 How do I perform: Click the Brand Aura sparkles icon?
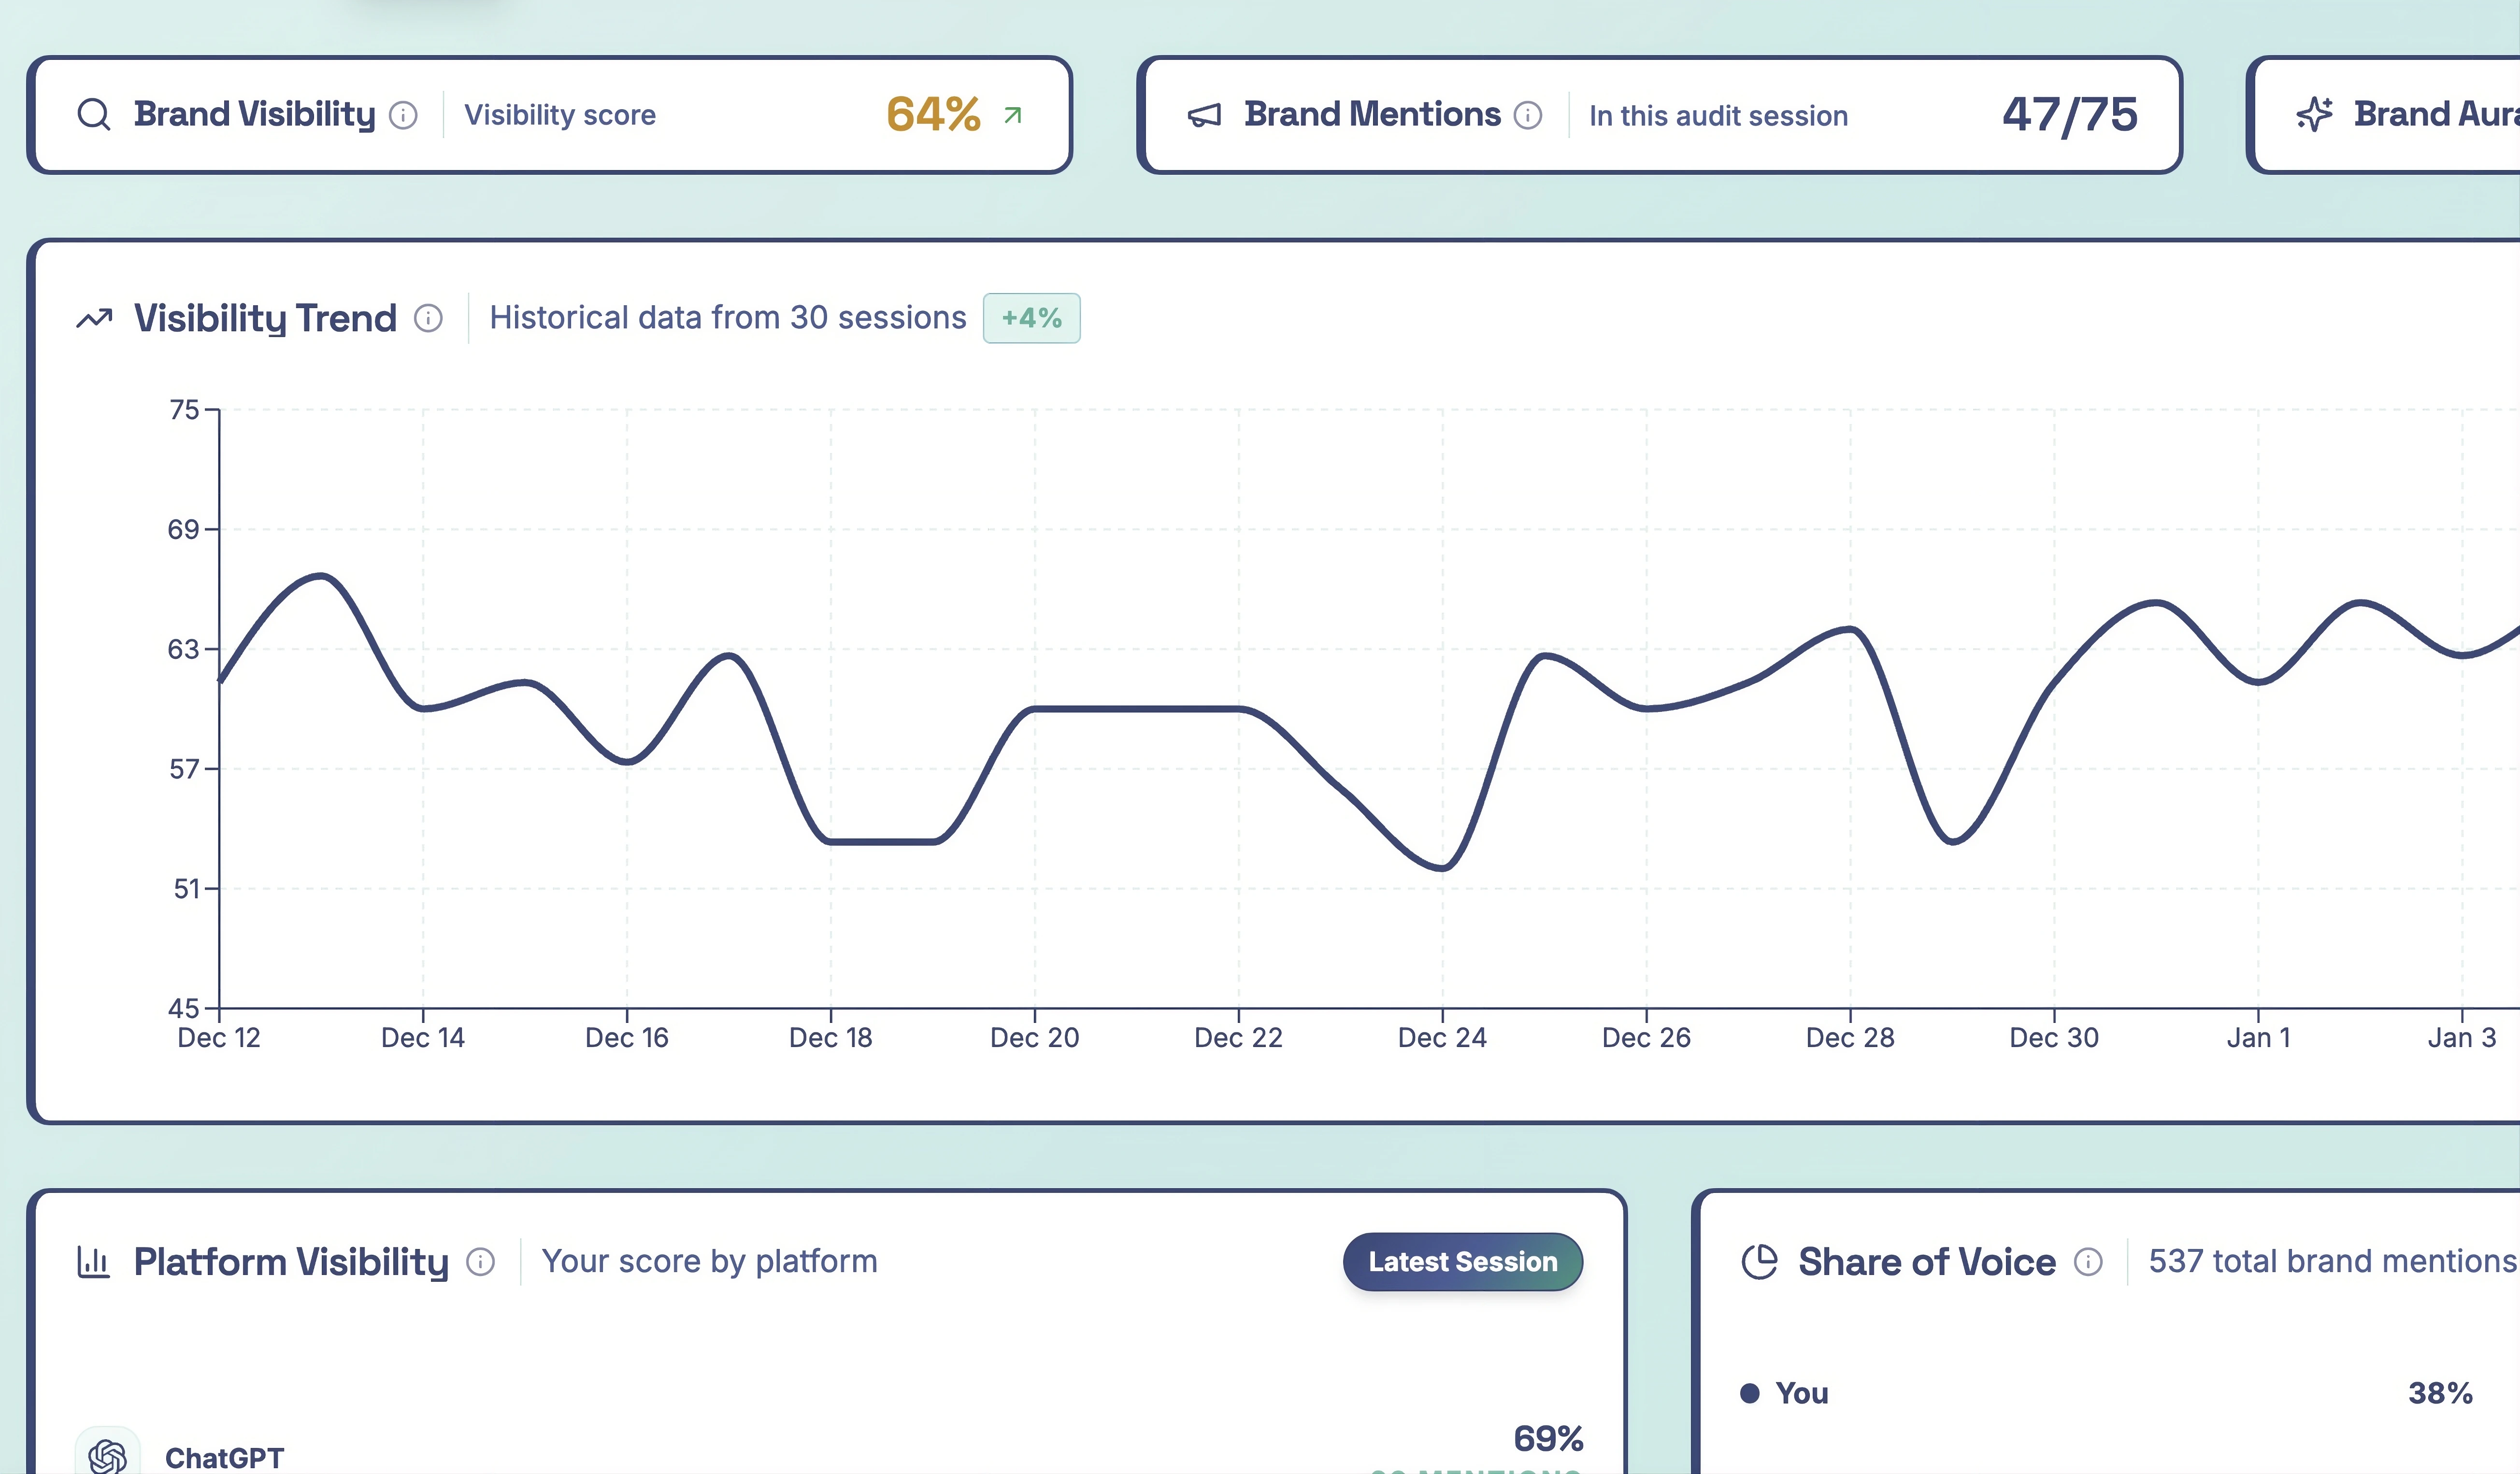(2317, 114)
